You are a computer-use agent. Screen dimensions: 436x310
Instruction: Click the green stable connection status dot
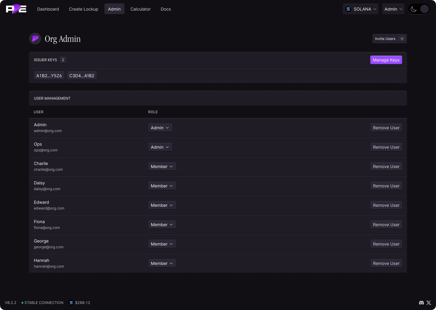tap(22, 303)
